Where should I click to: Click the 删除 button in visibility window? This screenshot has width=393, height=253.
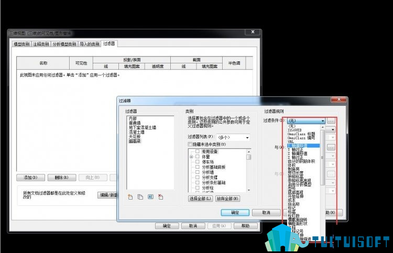(62, 178)
